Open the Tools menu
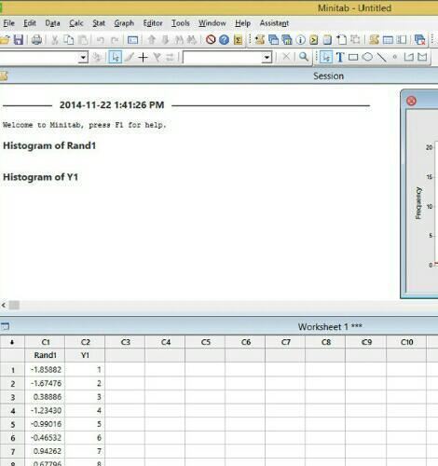438x466 pixels. (181, 23)
